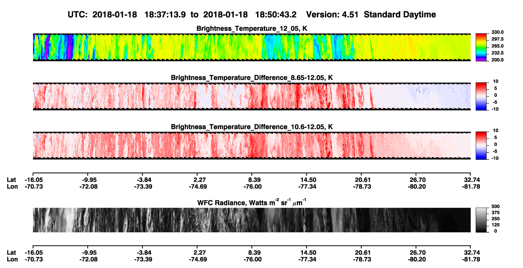523x268 pixels.
Task: Click latitude 32.74 on the bottom axis
Action: tap(471, 253)
